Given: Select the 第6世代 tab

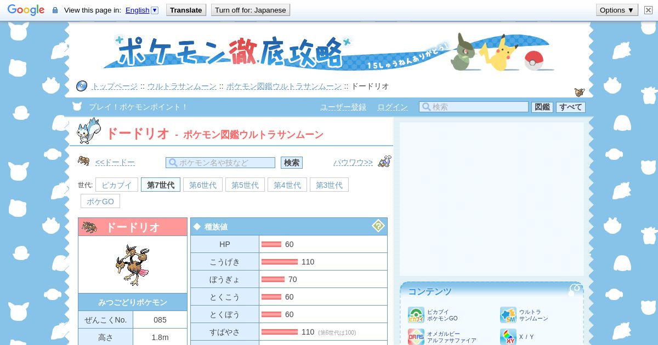Looking at the screenshot, I should [203, 185].
